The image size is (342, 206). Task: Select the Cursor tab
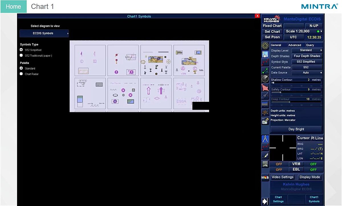point(303,138)
